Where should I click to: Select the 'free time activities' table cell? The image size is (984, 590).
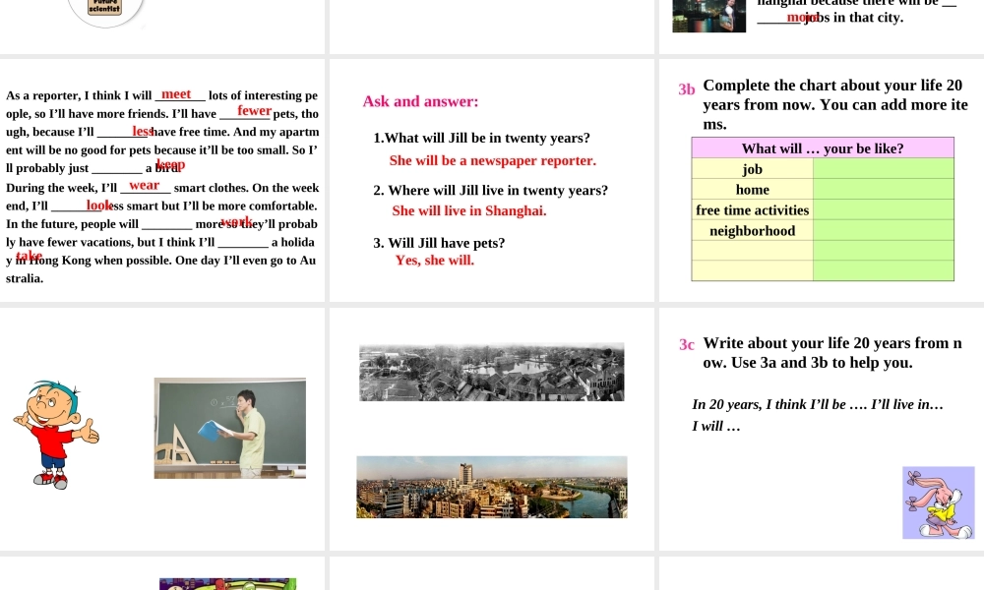pos(752,210)
